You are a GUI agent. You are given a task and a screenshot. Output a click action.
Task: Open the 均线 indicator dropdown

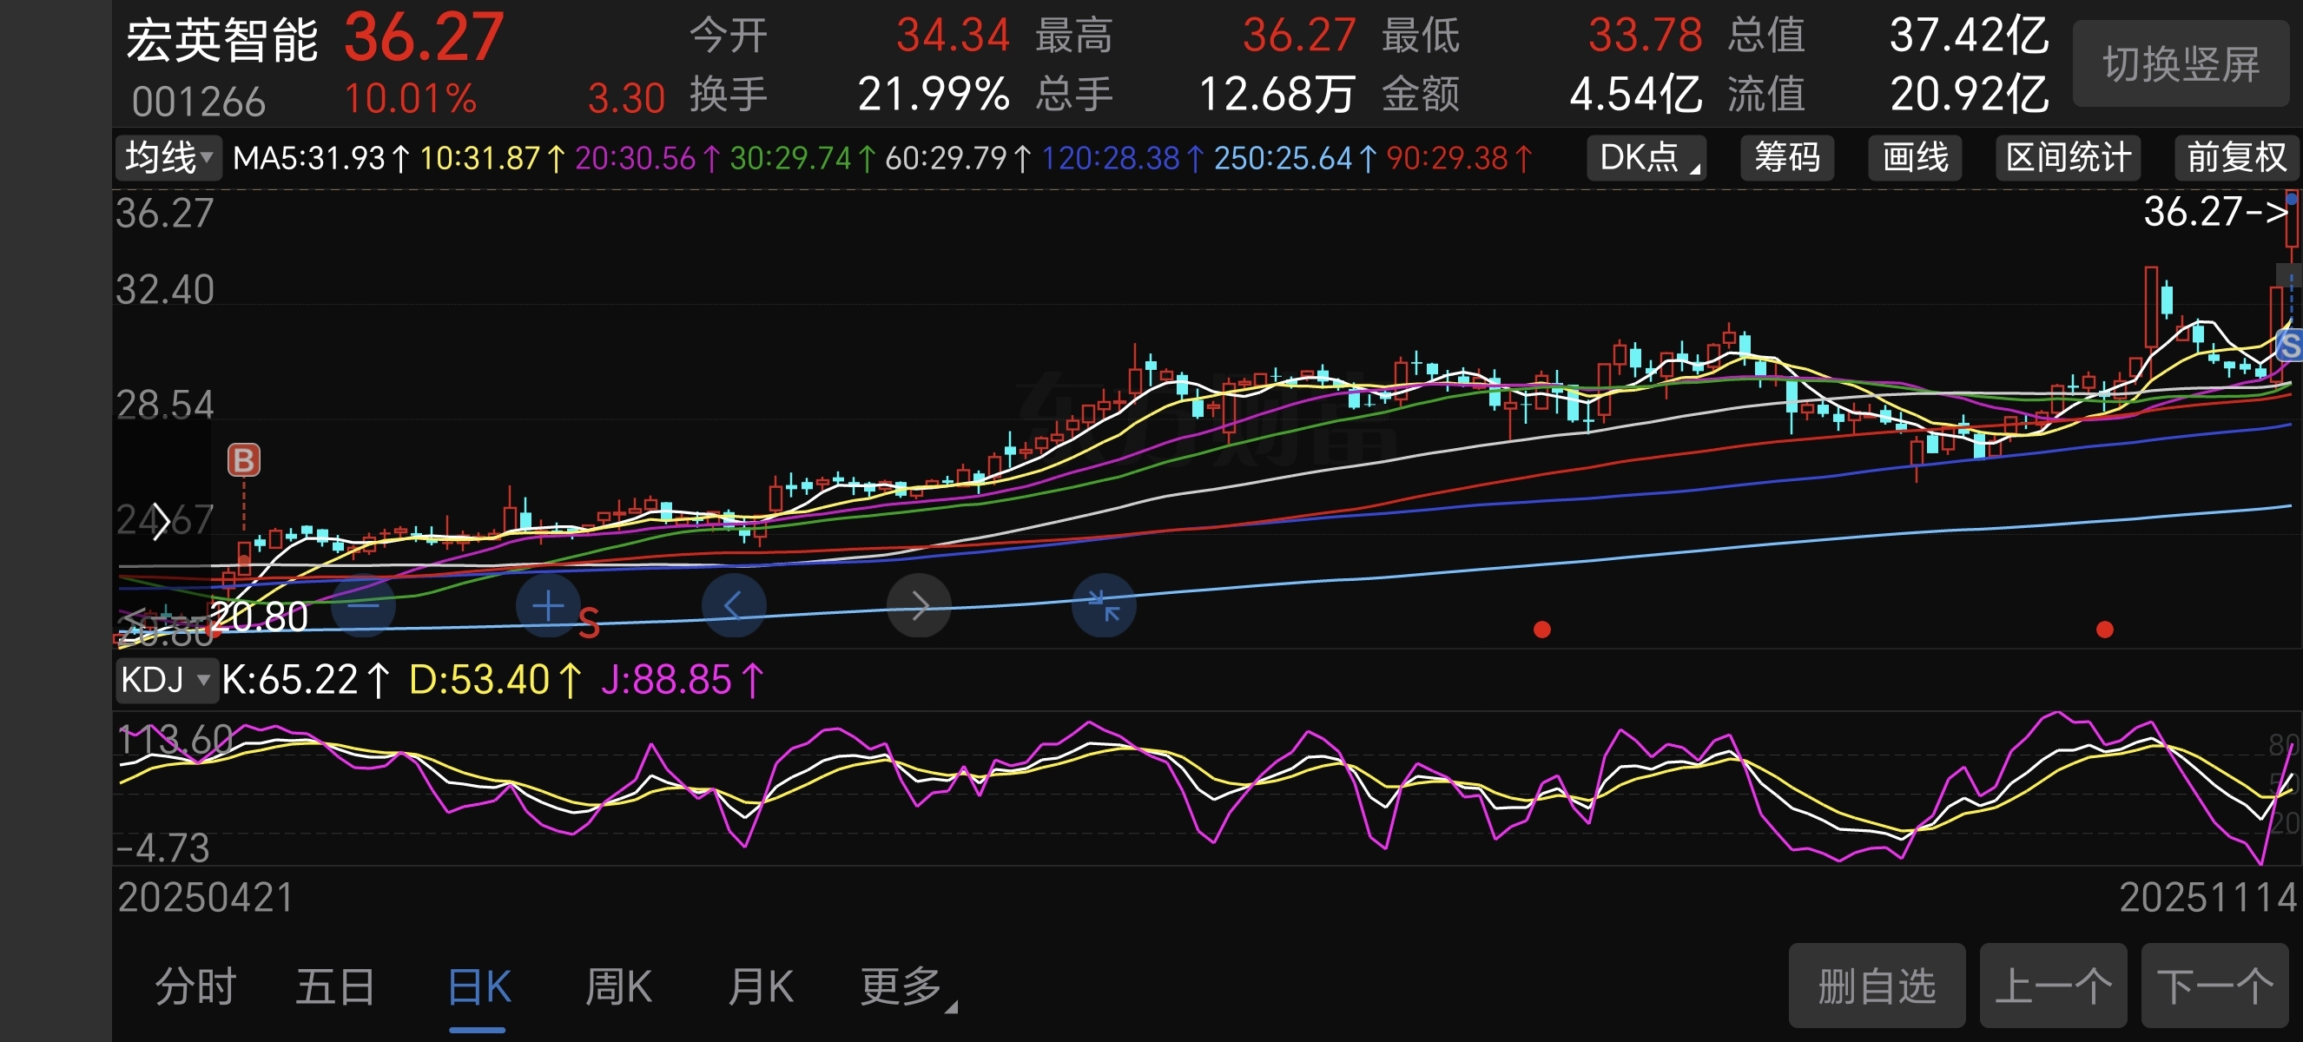tap(168, 158)
